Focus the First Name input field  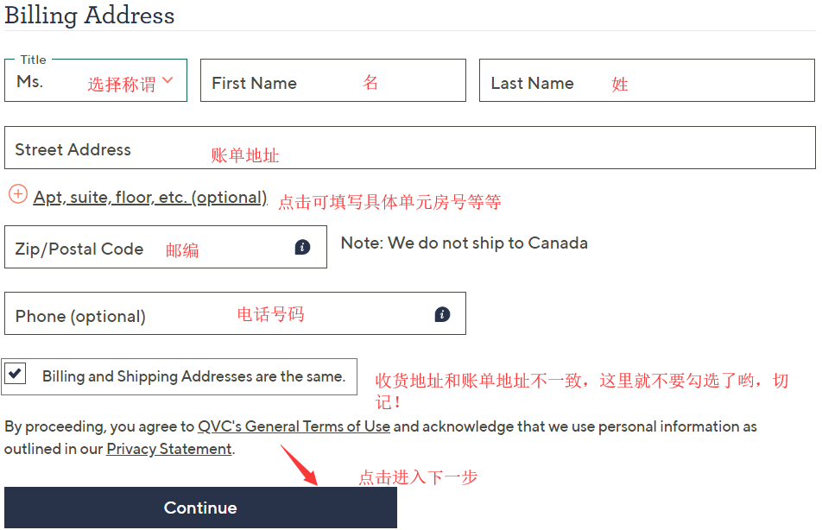point(332,81)
